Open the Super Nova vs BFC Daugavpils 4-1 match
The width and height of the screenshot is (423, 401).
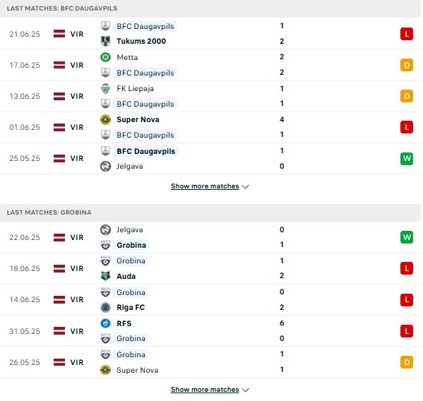pyautogui.click(x=210, y=127)
